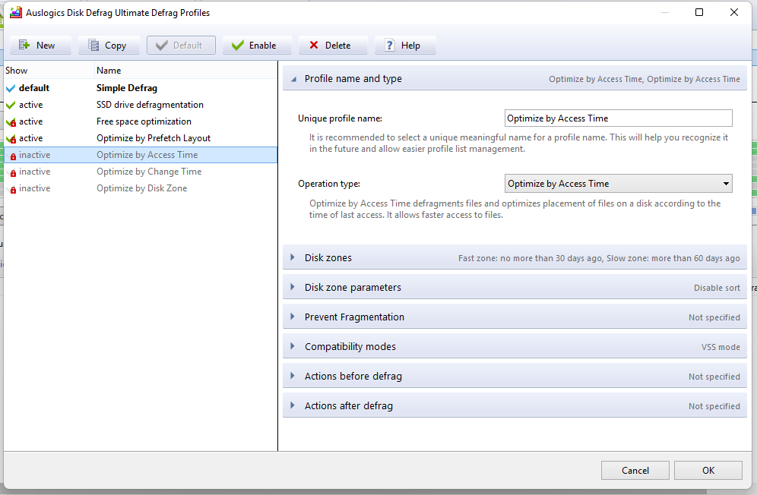Viewport: 757px width, 495px height.
Task: Click the greyed Default button
Action: [x=181, y=46]
